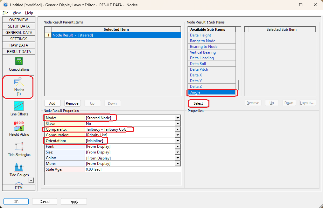Click the Add button
Image resolution: width=323 pixels, height=208 pixels.
pos(52,103)
